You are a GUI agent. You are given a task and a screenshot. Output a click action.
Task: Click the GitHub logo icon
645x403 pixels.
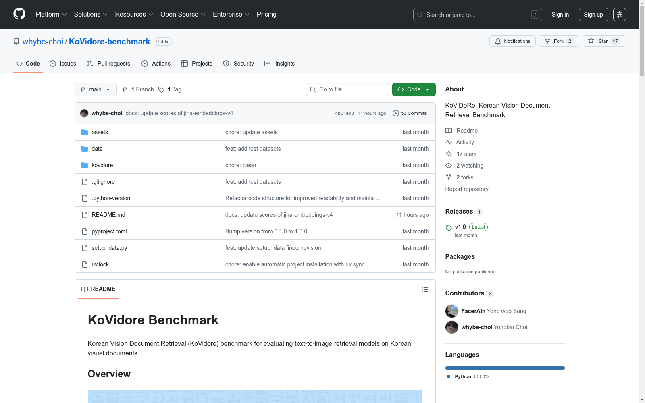tap(19, 14)
